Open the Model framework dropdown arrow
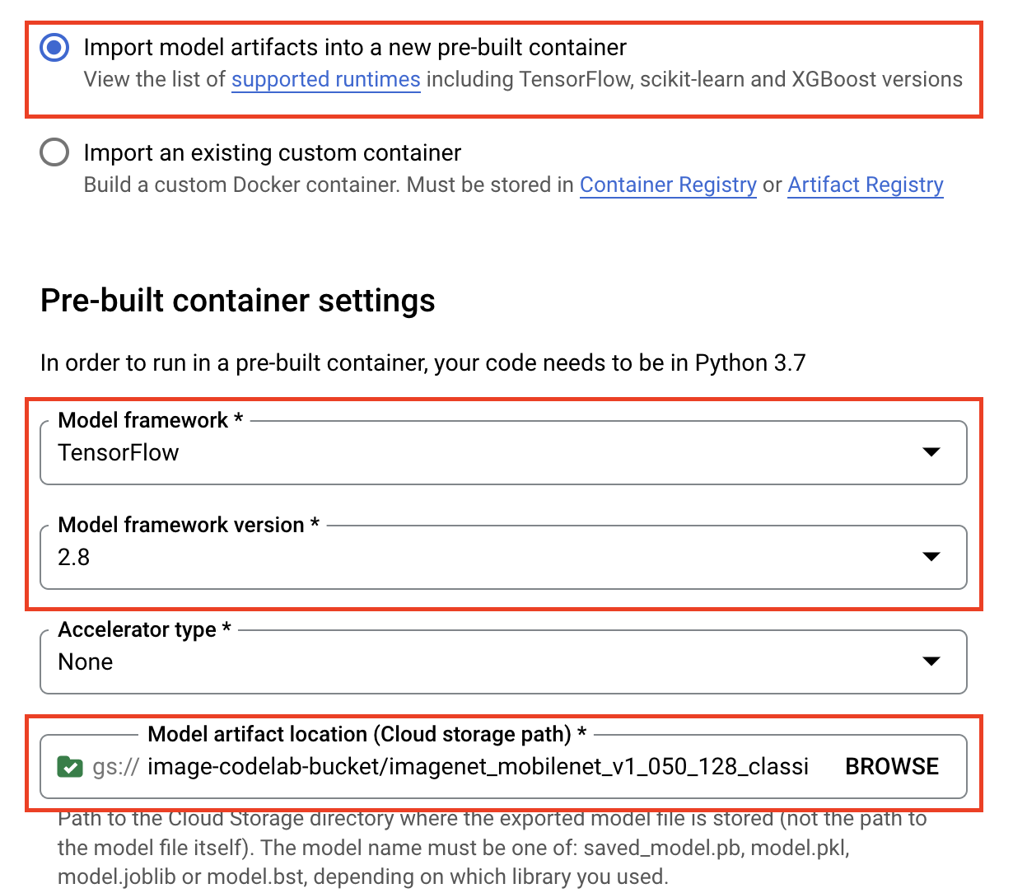Image resolution: width=1013 pixels, height=893 pixels. (x=931, y=451)
